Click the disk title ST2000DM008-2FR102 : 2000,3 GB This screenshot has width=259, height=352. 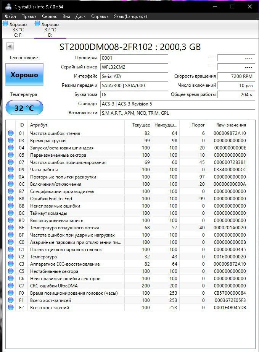point(130,47)
